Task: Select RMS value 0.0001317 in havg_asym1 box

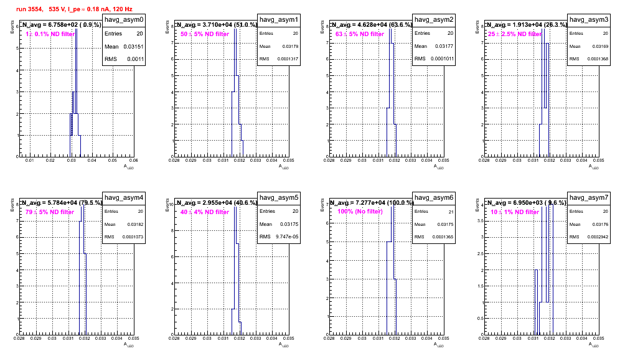Action: coord(288,59)
